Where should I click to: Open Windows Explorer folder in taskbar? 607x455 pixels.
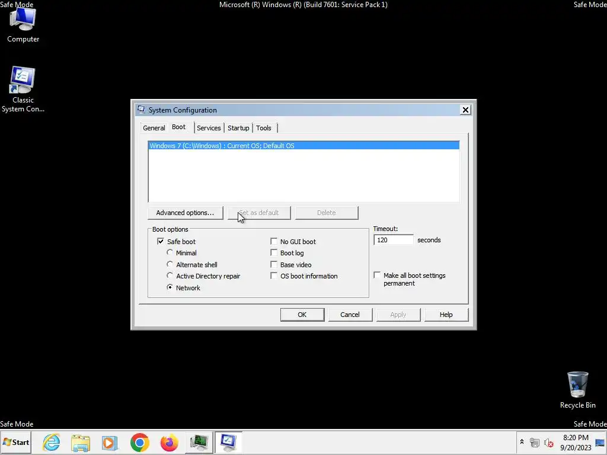[x=81, y=443]
